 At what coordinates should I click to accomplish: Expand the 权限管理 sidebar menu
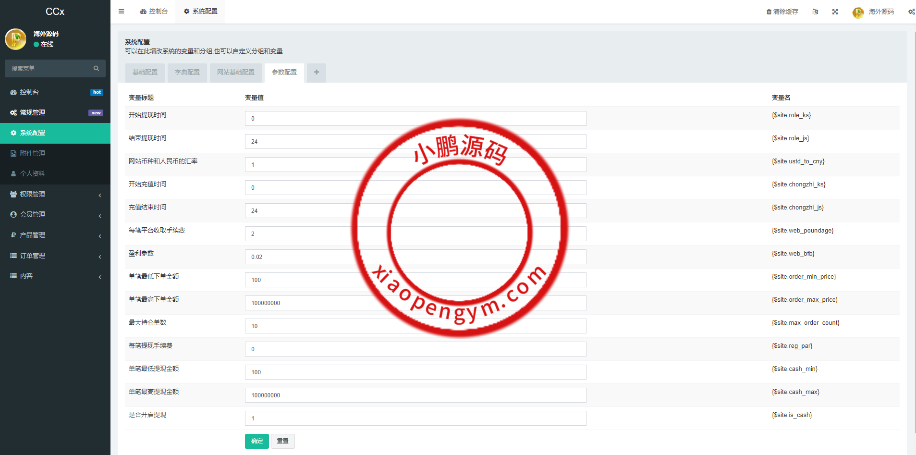pyautogui.click(x=55, y=194)
